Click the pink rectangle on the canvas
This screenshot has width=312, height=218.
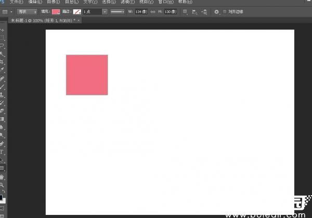87,75
